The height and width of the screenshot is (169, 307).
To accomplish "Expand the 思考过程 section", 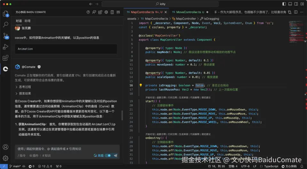I will pos(23,87).
